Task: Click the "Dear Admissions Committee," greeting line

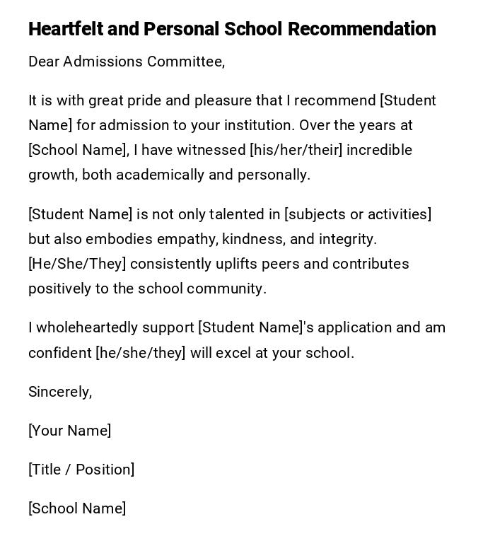Action: tap(127, 62)
